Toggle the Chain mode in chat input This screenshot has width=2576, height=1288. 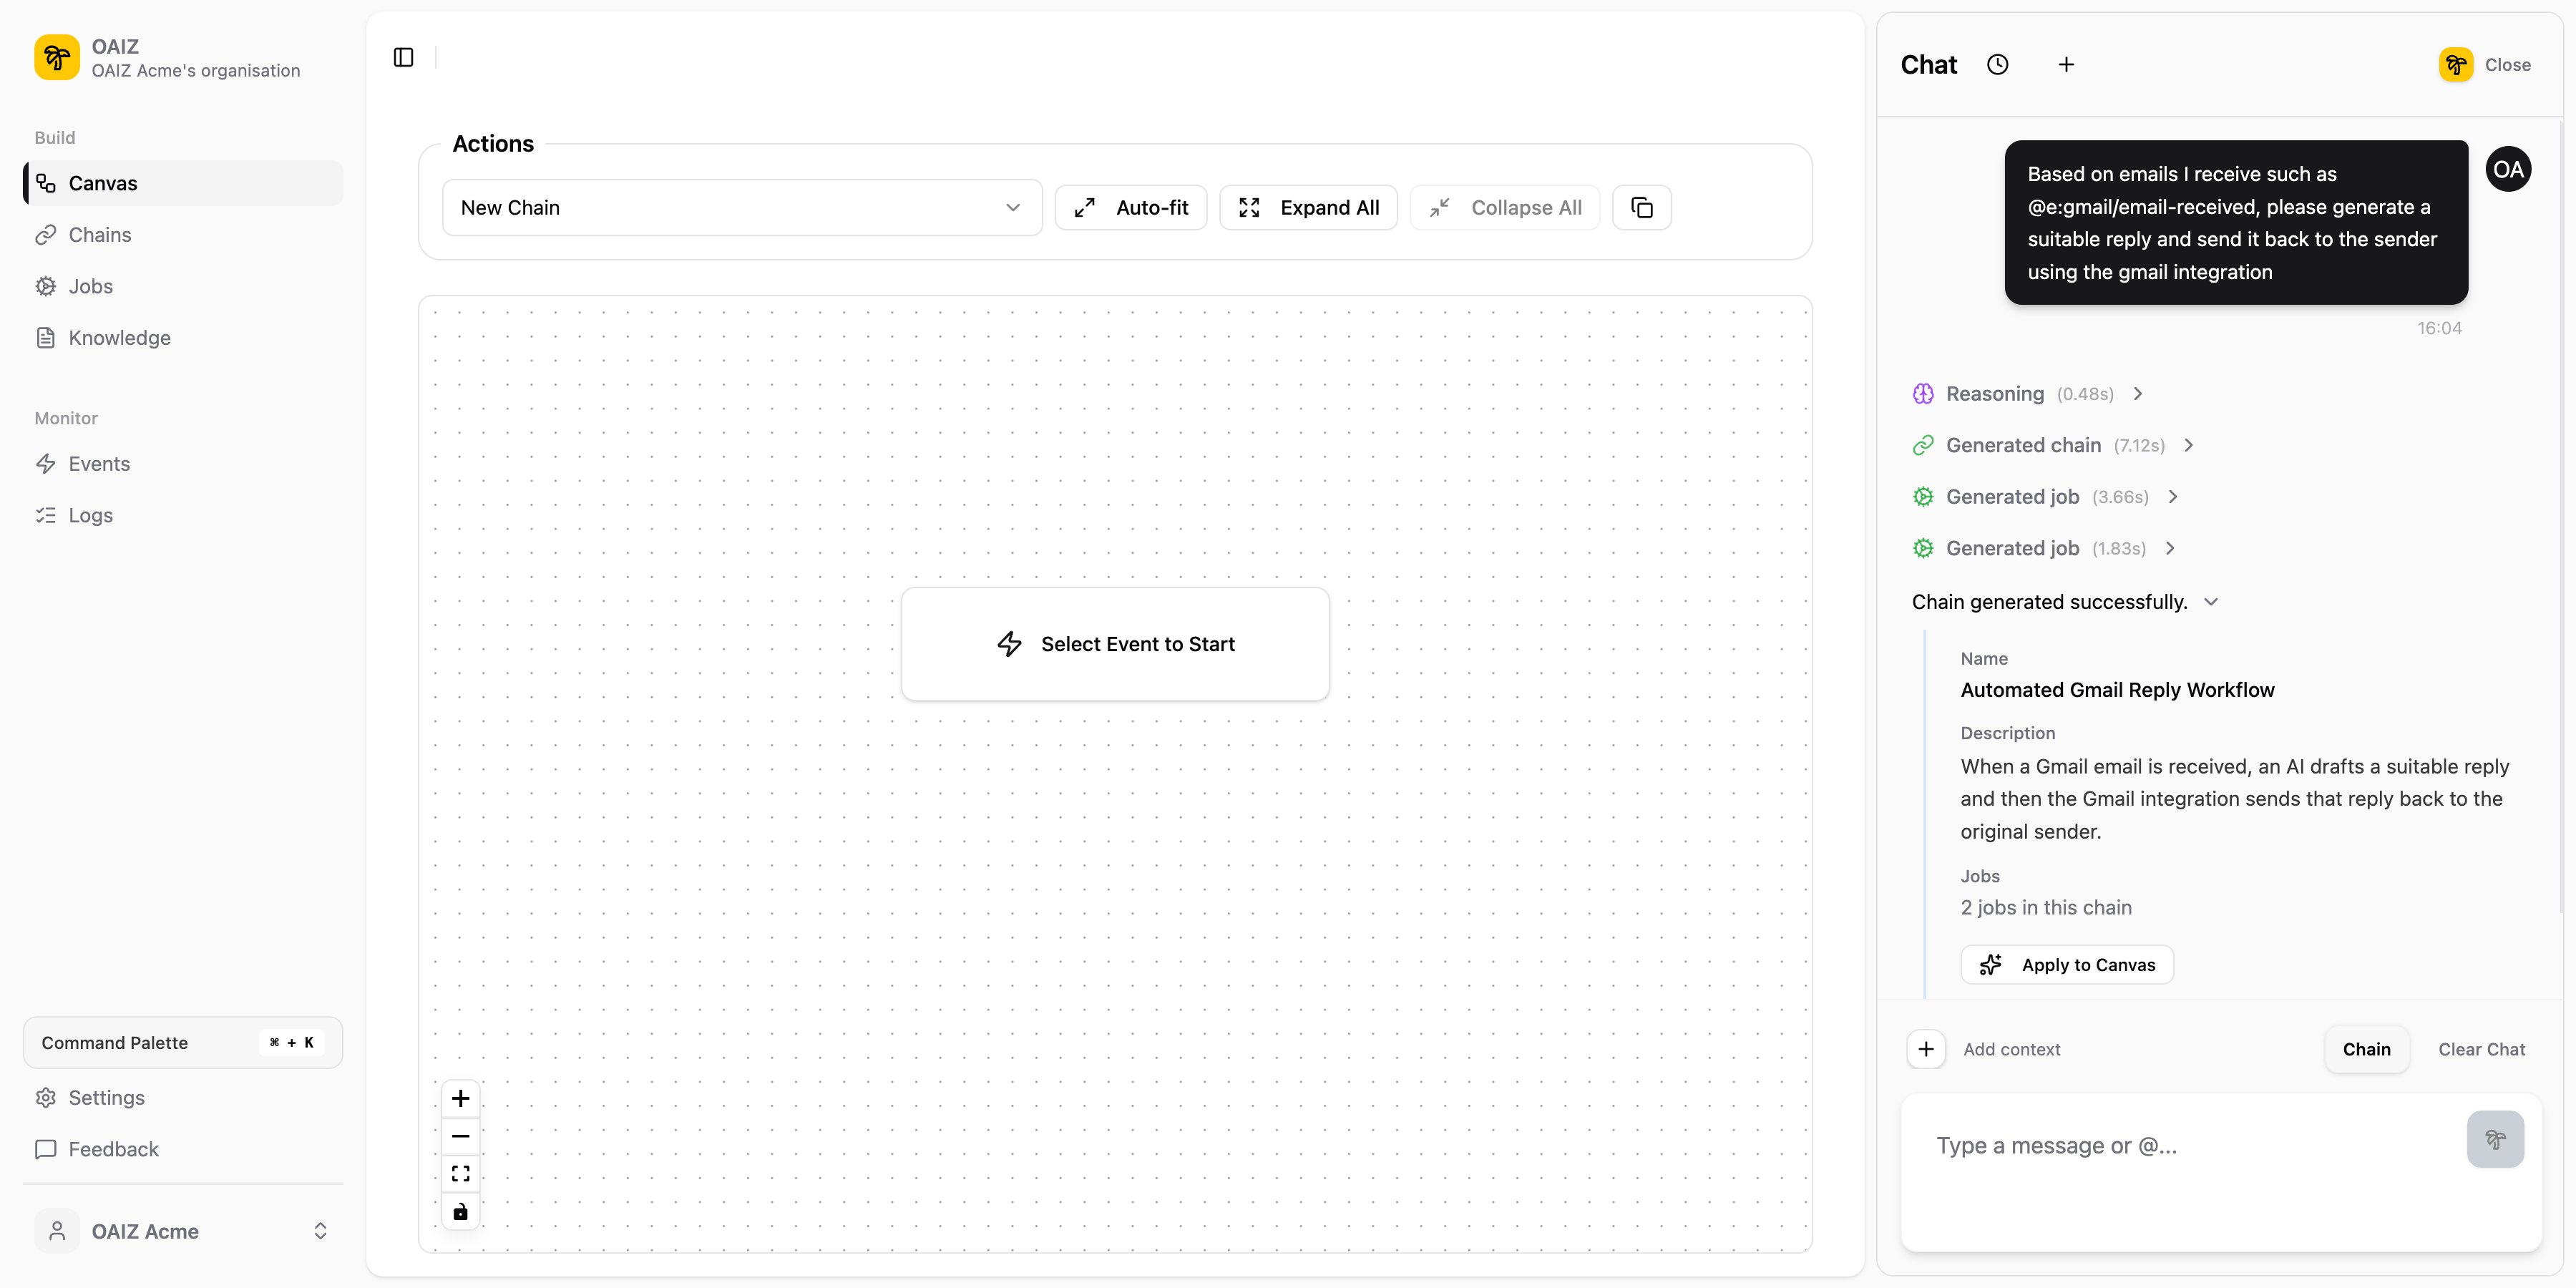[2366, 1049]
